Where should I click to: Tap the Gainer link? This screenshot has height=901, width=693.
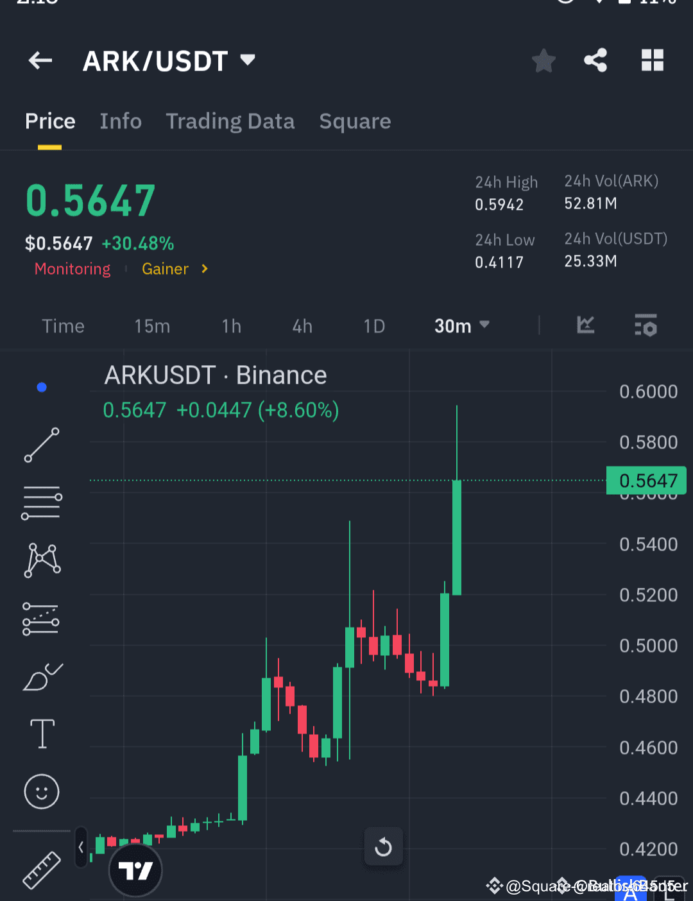pyautogui.click(x=166, y=269)
